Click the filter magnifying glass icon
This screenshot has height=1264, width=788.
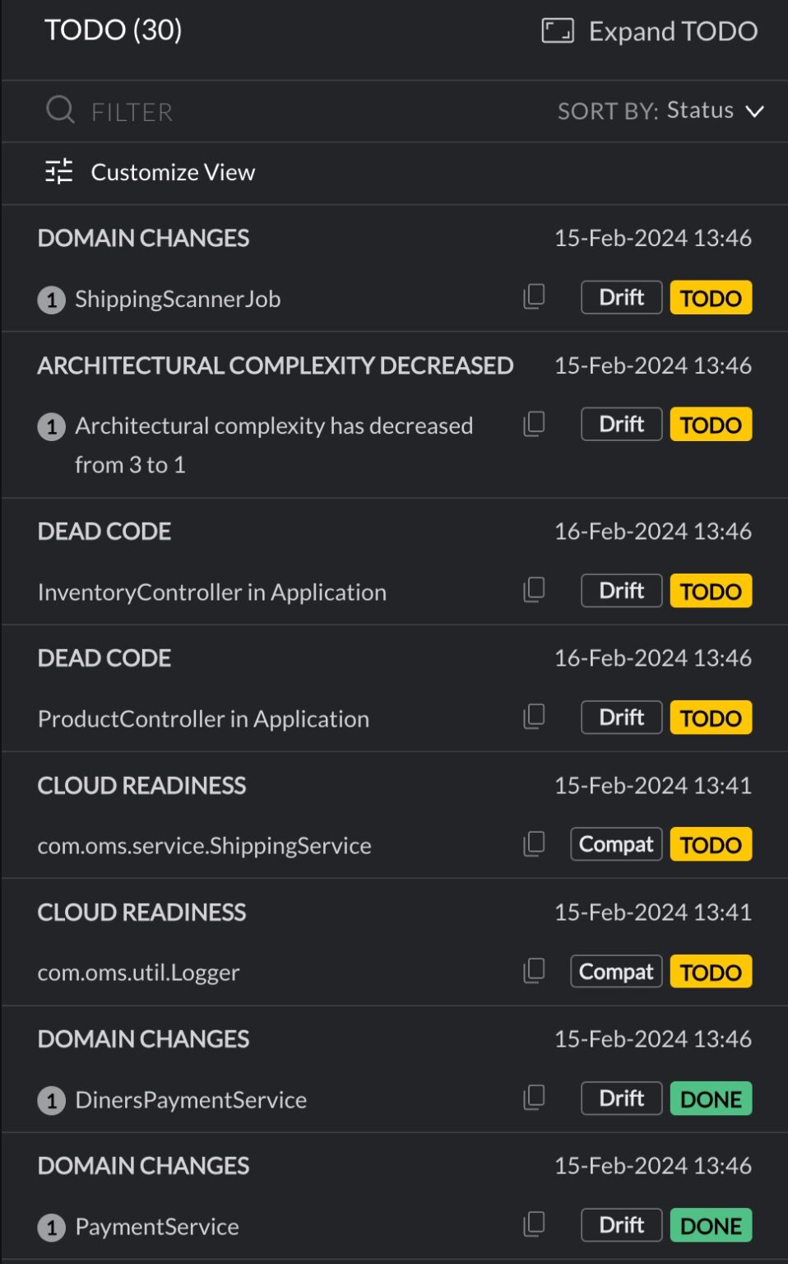point(60,110)
